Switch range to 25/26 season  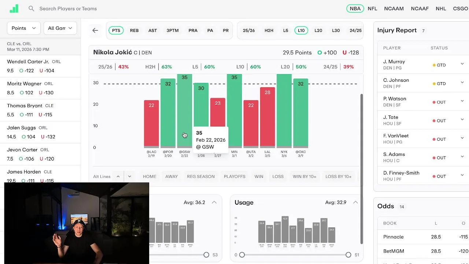coord(249,30)
